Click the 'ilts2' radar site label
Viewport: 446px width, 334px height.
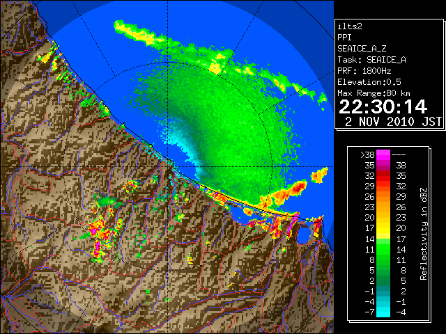pyautogui.click(x=350, y=26)
